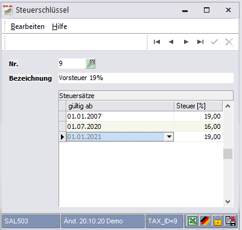This screenshot has height=230, width=242.
Task: Go to the previous record arrow
Action: (171, 42)
